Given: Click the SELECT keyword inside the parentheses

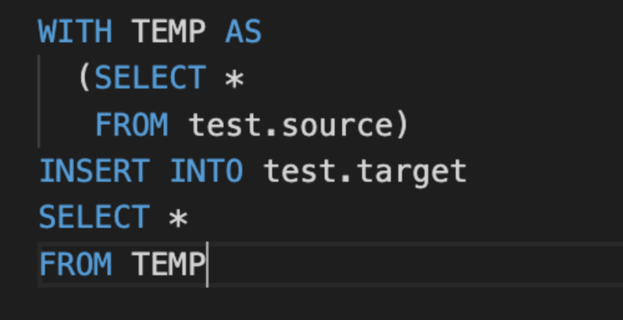Looking at the screenshot, I should tap(150, 78).
